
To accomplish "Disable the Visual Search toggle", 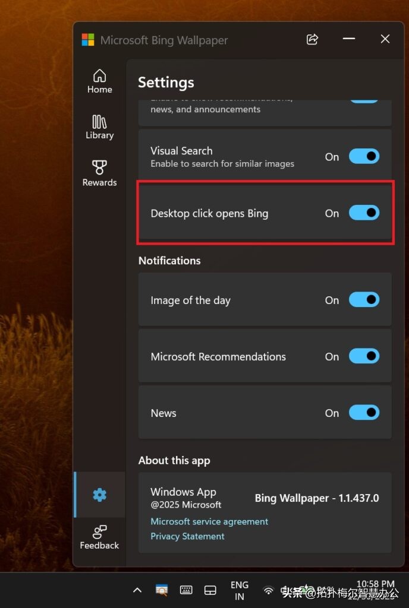I will (363, 157).
